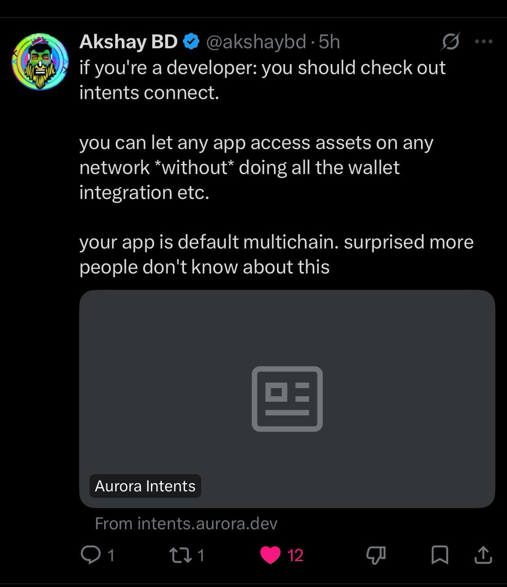Click the blue verified badge
507x587 pixels.
click(190, 43)
